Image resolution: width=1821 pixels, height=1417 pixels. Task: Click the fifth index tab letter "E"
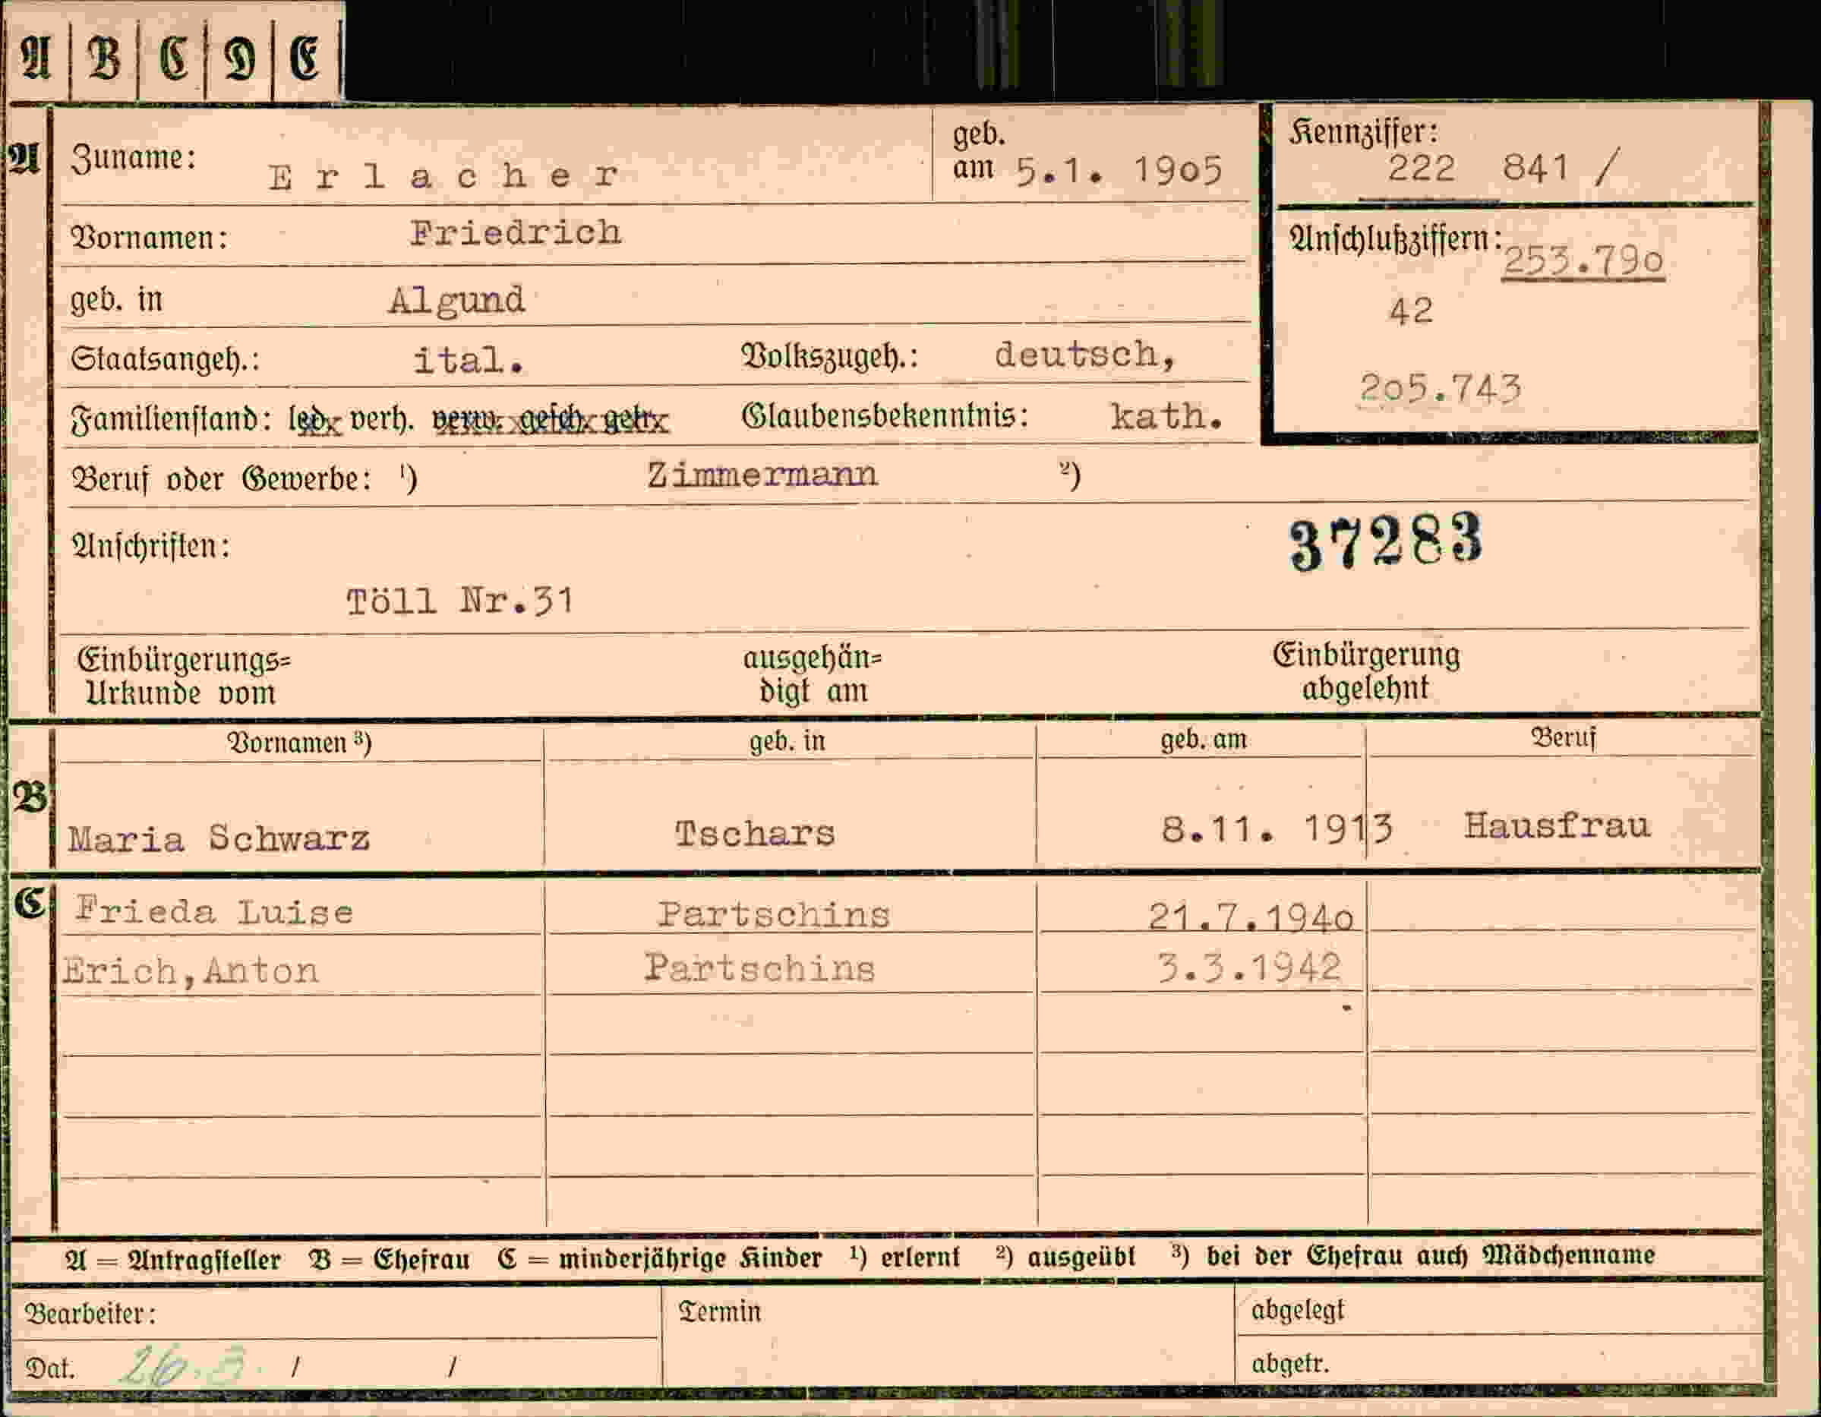[x=305, y=58]
